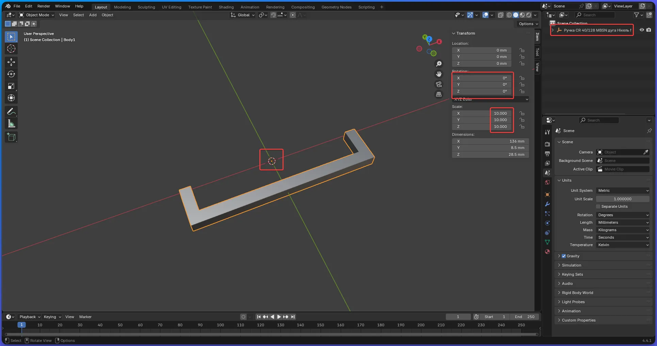Toggle the Gravity checkbox
This screenshot has height=346, width=657.
coord(564,256)
